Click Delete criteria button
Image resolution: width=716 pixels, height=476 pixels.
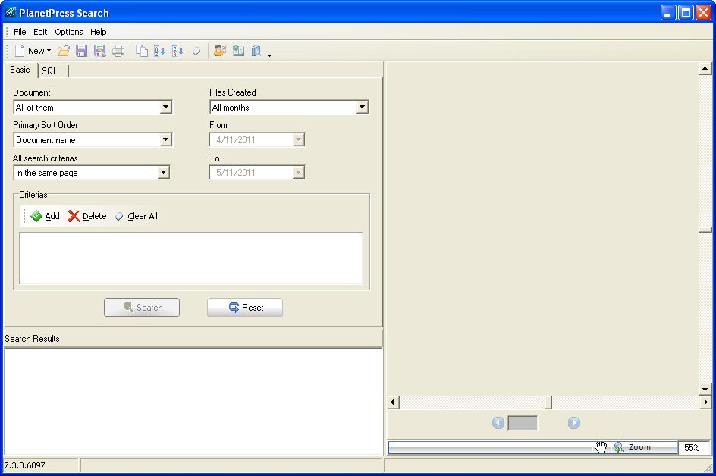pos(87,216)
